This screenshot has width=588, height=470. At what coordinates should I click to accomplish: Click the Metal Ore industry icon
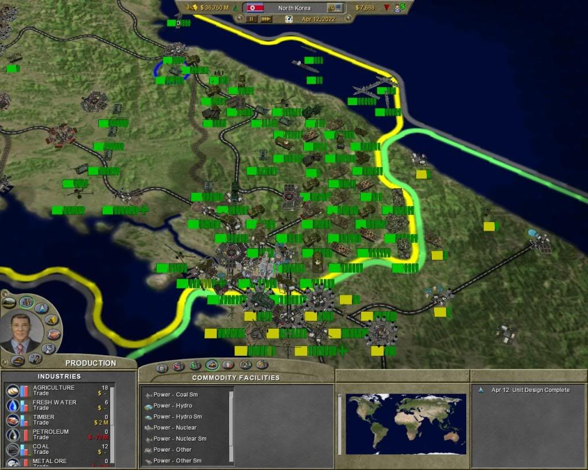[x=13, y=463]
